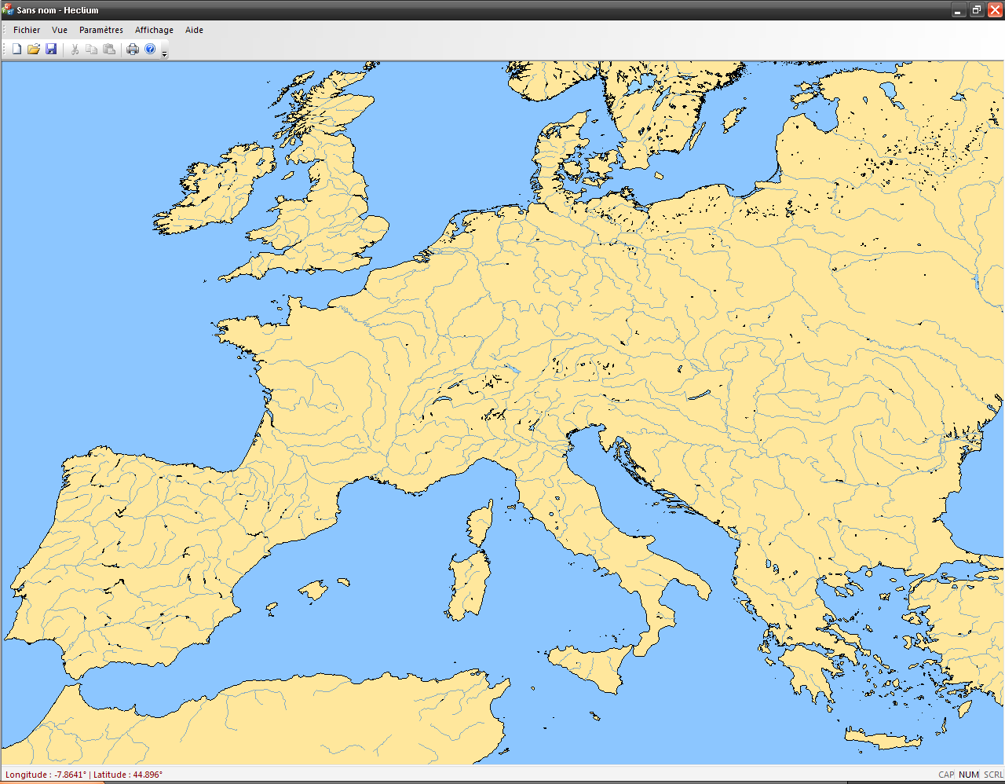This screenshot has height=784, width=1005.
Task: Click the Paste clipboard icon
Action: point(109,49)
